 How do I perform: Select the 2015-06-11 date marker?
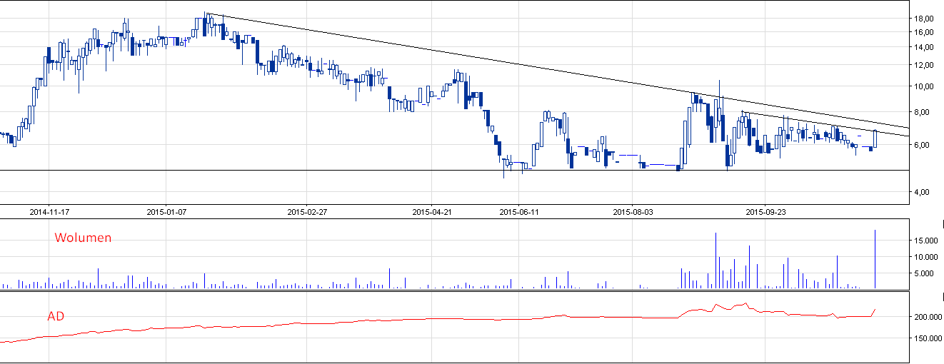[x=518, y=212]
